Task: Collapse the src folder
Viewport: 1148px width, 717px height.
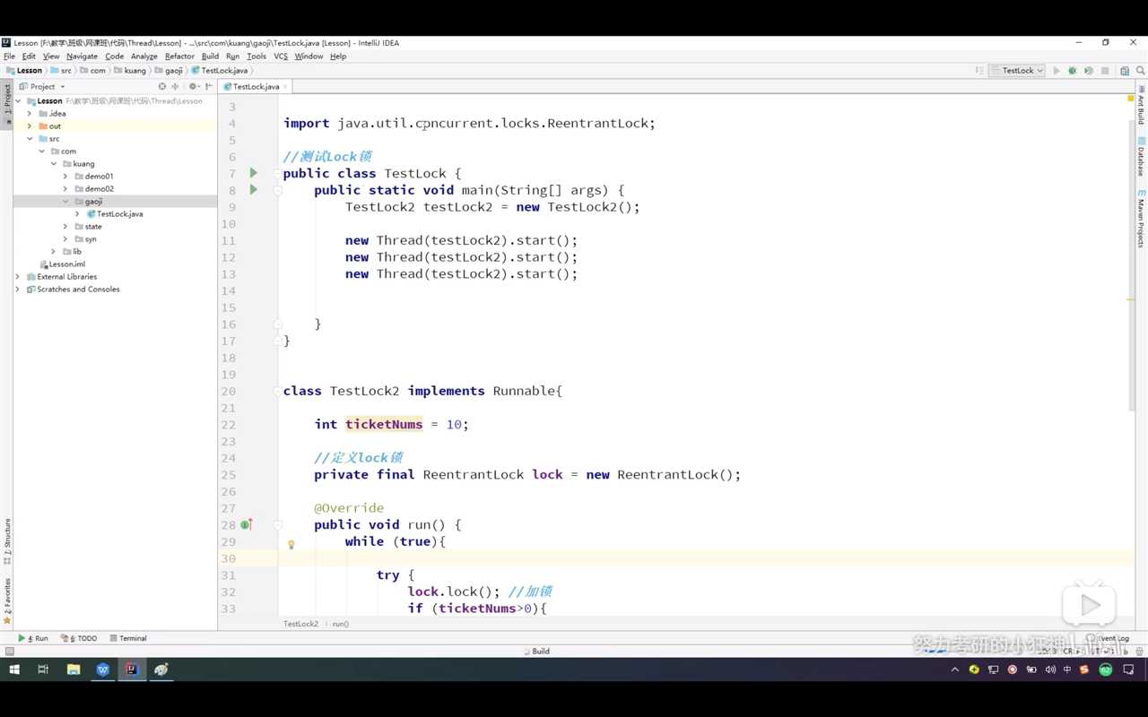Action: [x=30, y=139]
